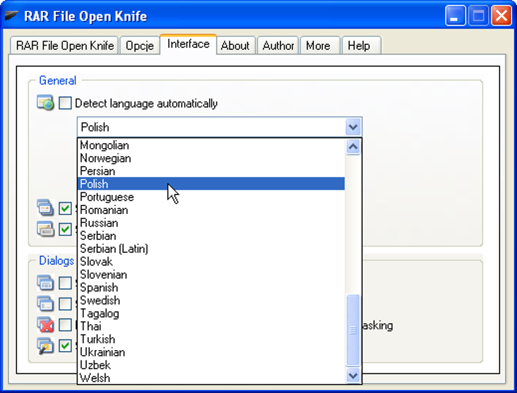Choose Spanish from the language list
This screenshot has width=517, height=393.
[x=211, y=287]
